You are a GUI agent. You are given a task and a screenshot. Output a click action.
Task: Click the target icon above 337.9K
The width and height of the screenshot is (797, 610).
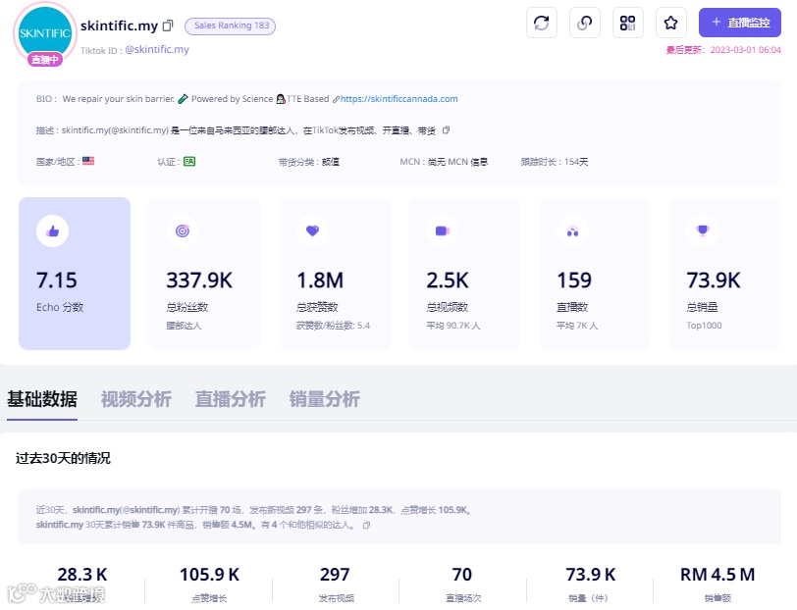183,231
